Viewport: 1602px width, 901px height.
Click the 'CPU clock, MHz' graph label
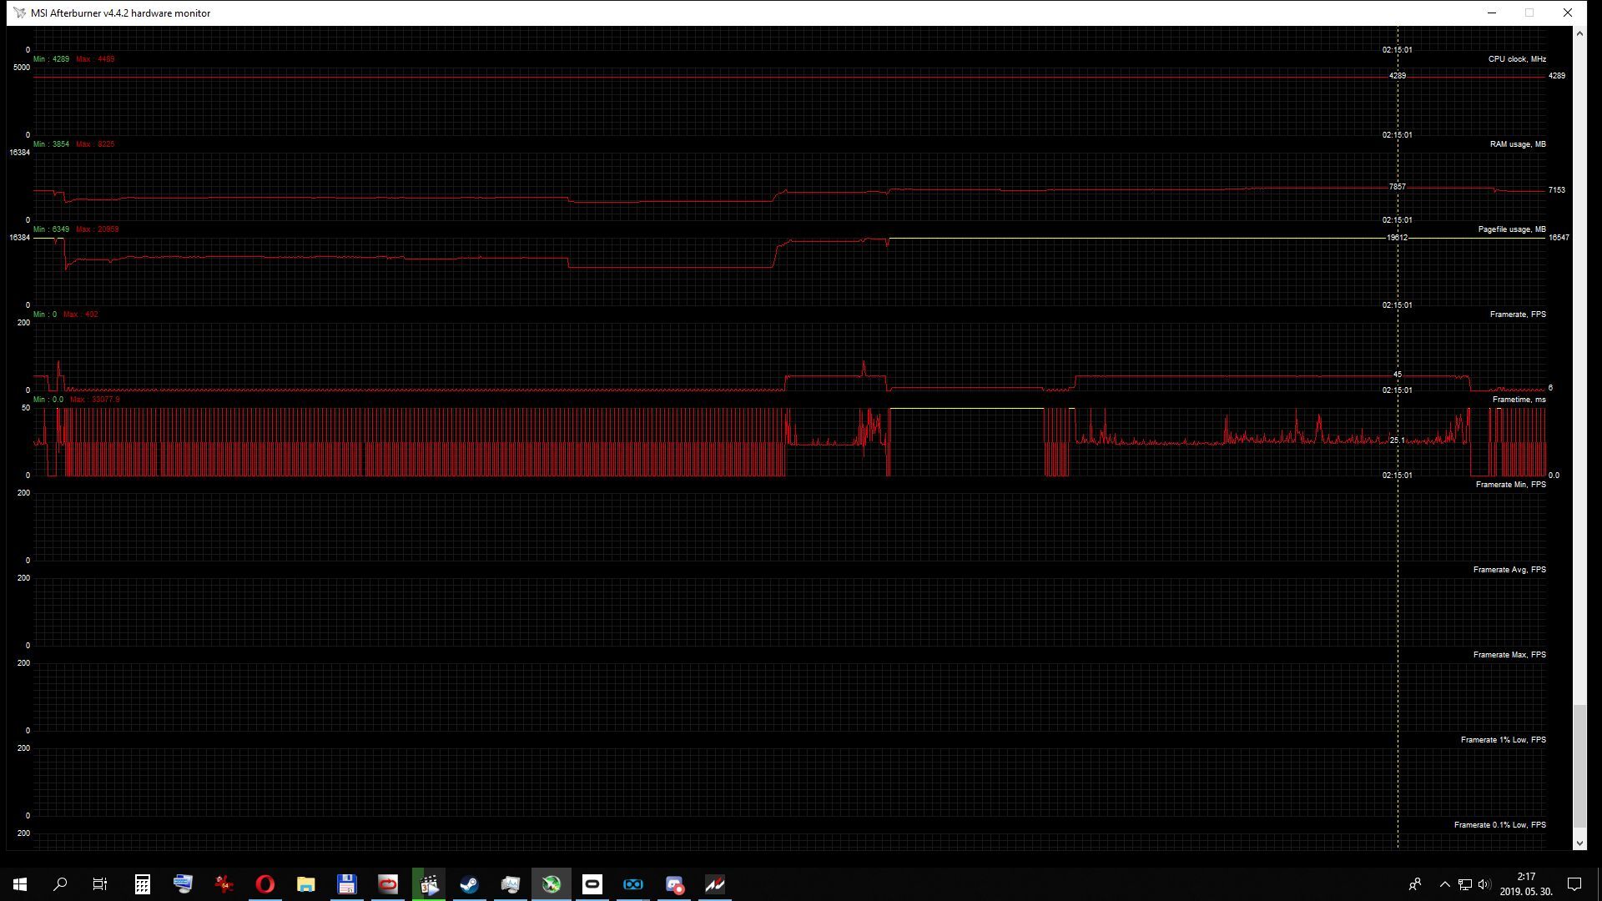click(x=1517, y=59)
